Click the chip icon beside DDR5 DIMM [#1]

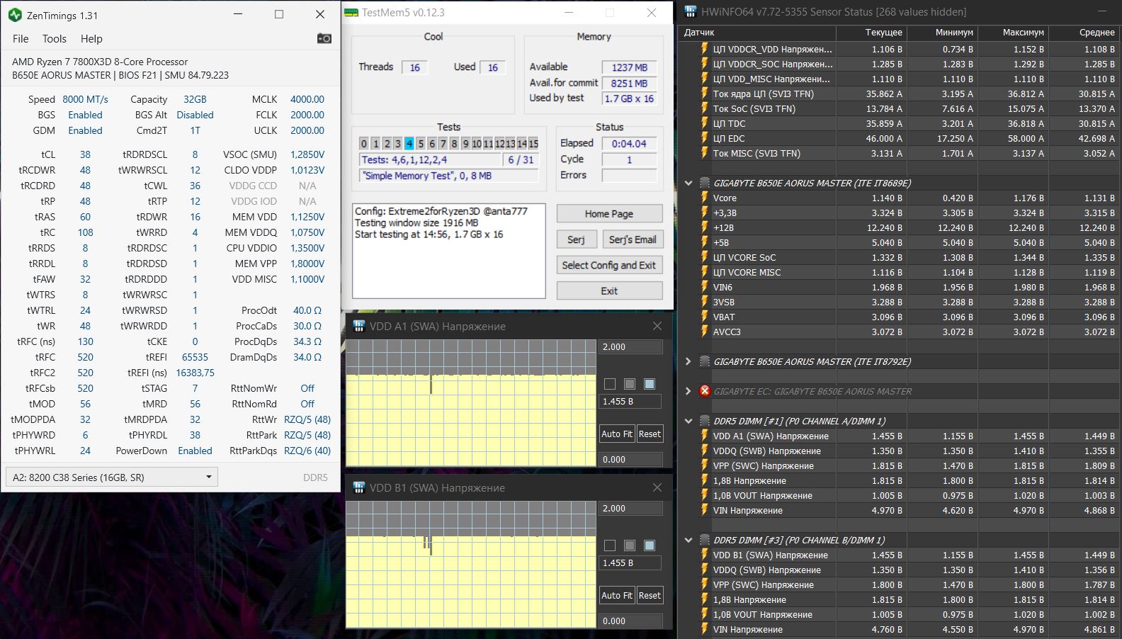tap(704, 421)
